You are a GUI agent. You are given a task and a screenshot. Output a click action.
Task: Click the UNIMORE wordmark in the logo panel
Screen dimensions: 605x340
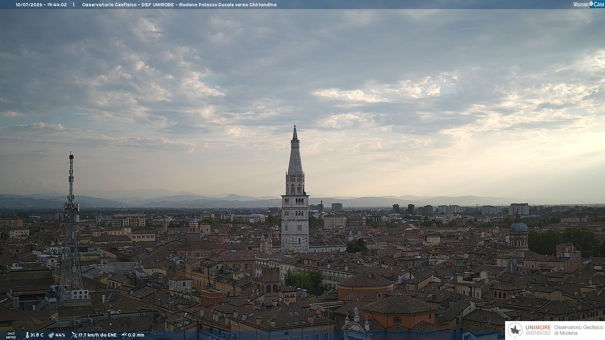click(538, 327)
